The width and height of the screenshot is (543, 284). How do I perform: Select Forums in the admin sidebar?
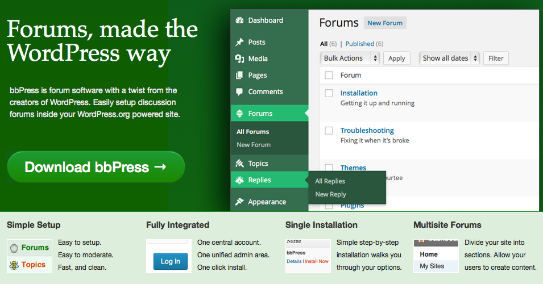tap(270, 114)
